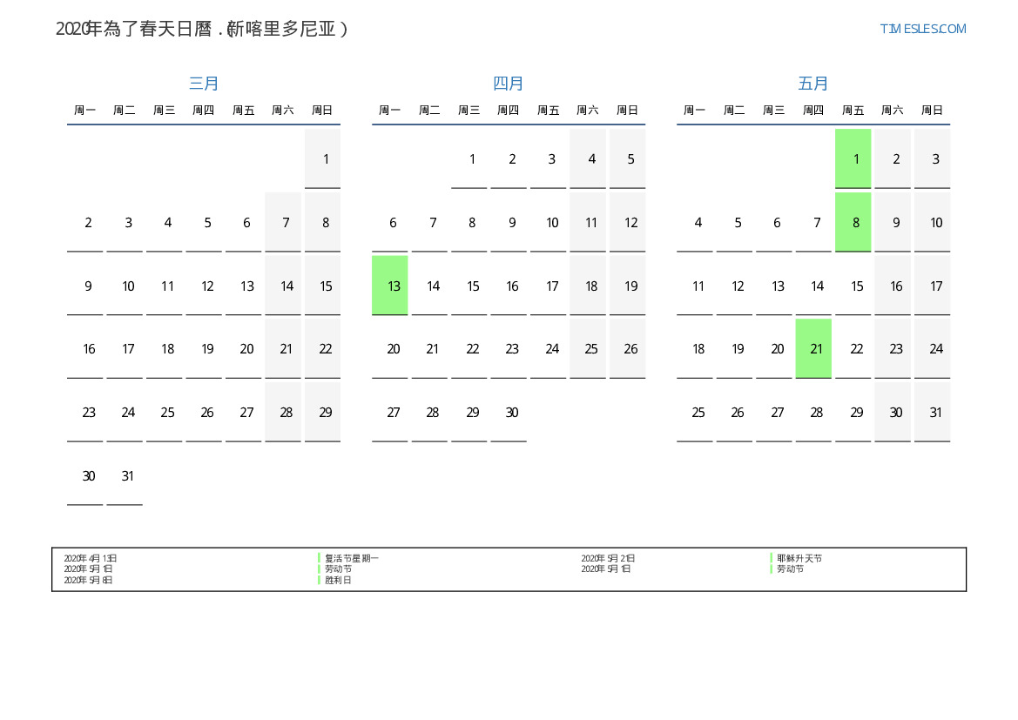Open the TIMESLES.COM link

922,29
